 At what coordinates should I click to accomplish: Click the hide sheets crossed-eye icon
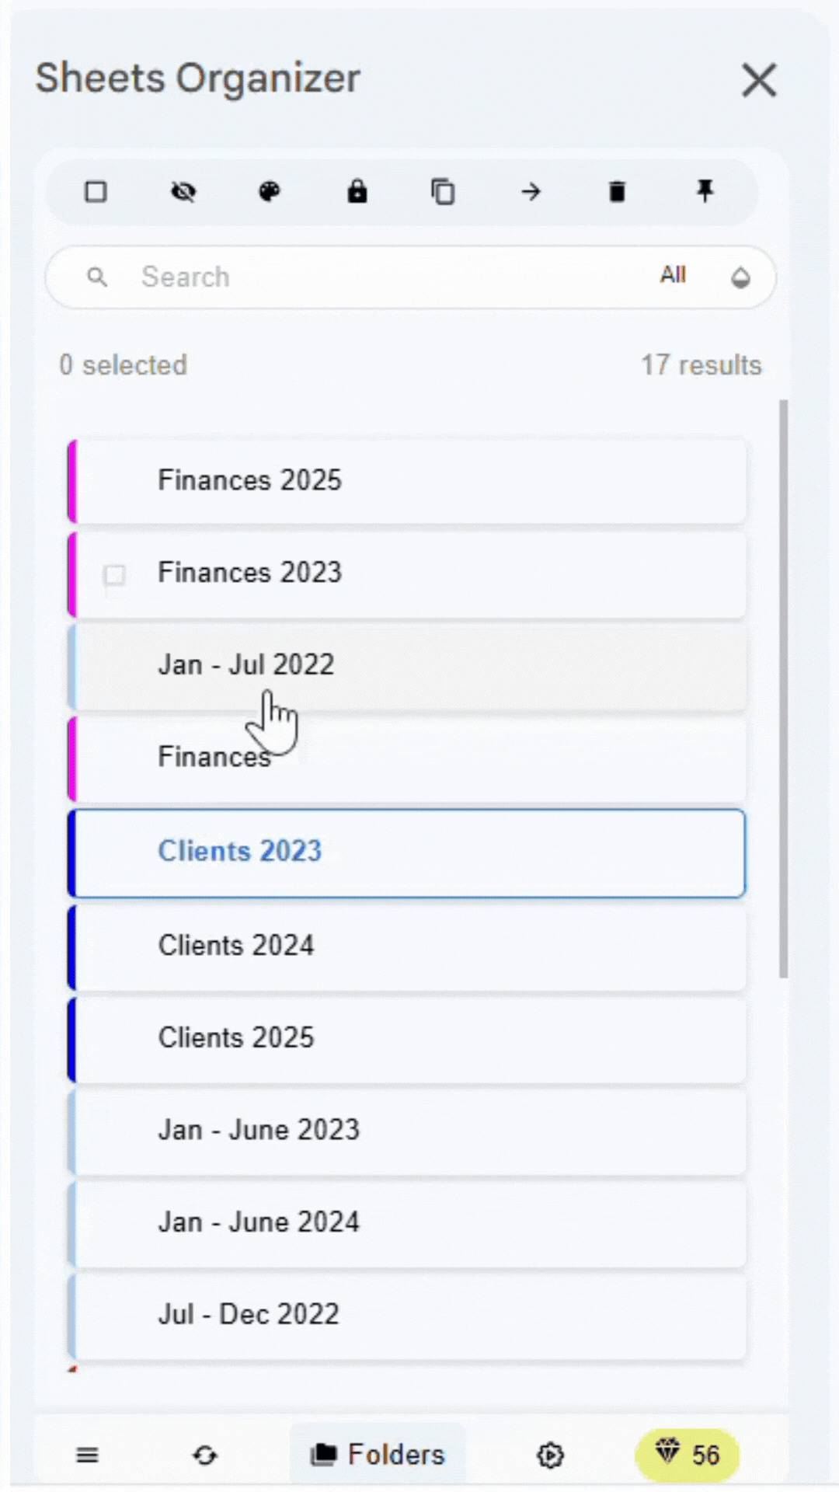pos(183,191)
